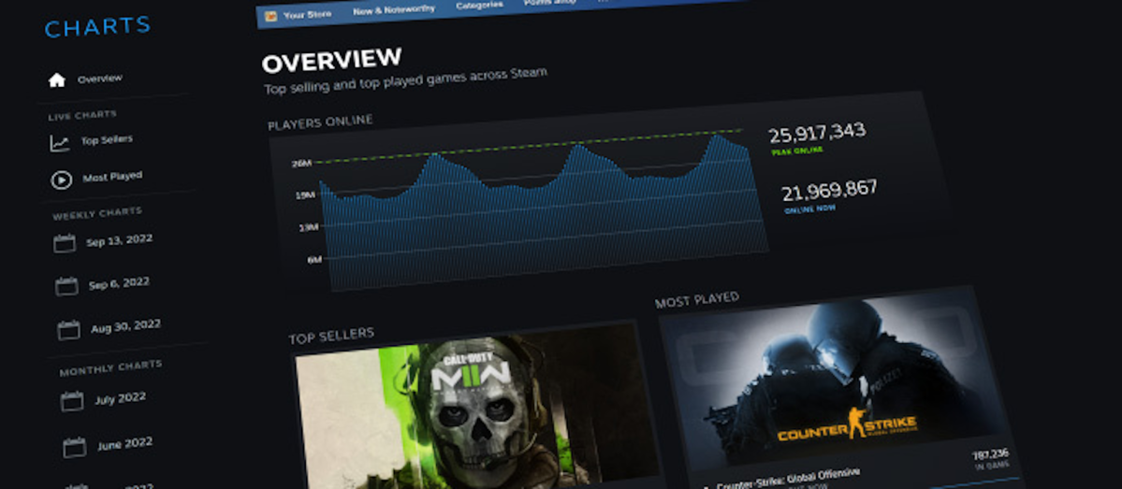Open Top Sellers line-chart icon
The height and width of the screenshot is (489, 1122).
[60, 144]
